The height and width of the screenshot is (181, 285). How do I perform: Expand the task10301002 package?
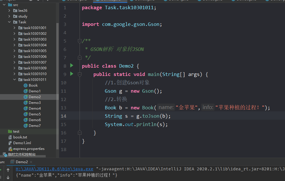pos(14,33)
